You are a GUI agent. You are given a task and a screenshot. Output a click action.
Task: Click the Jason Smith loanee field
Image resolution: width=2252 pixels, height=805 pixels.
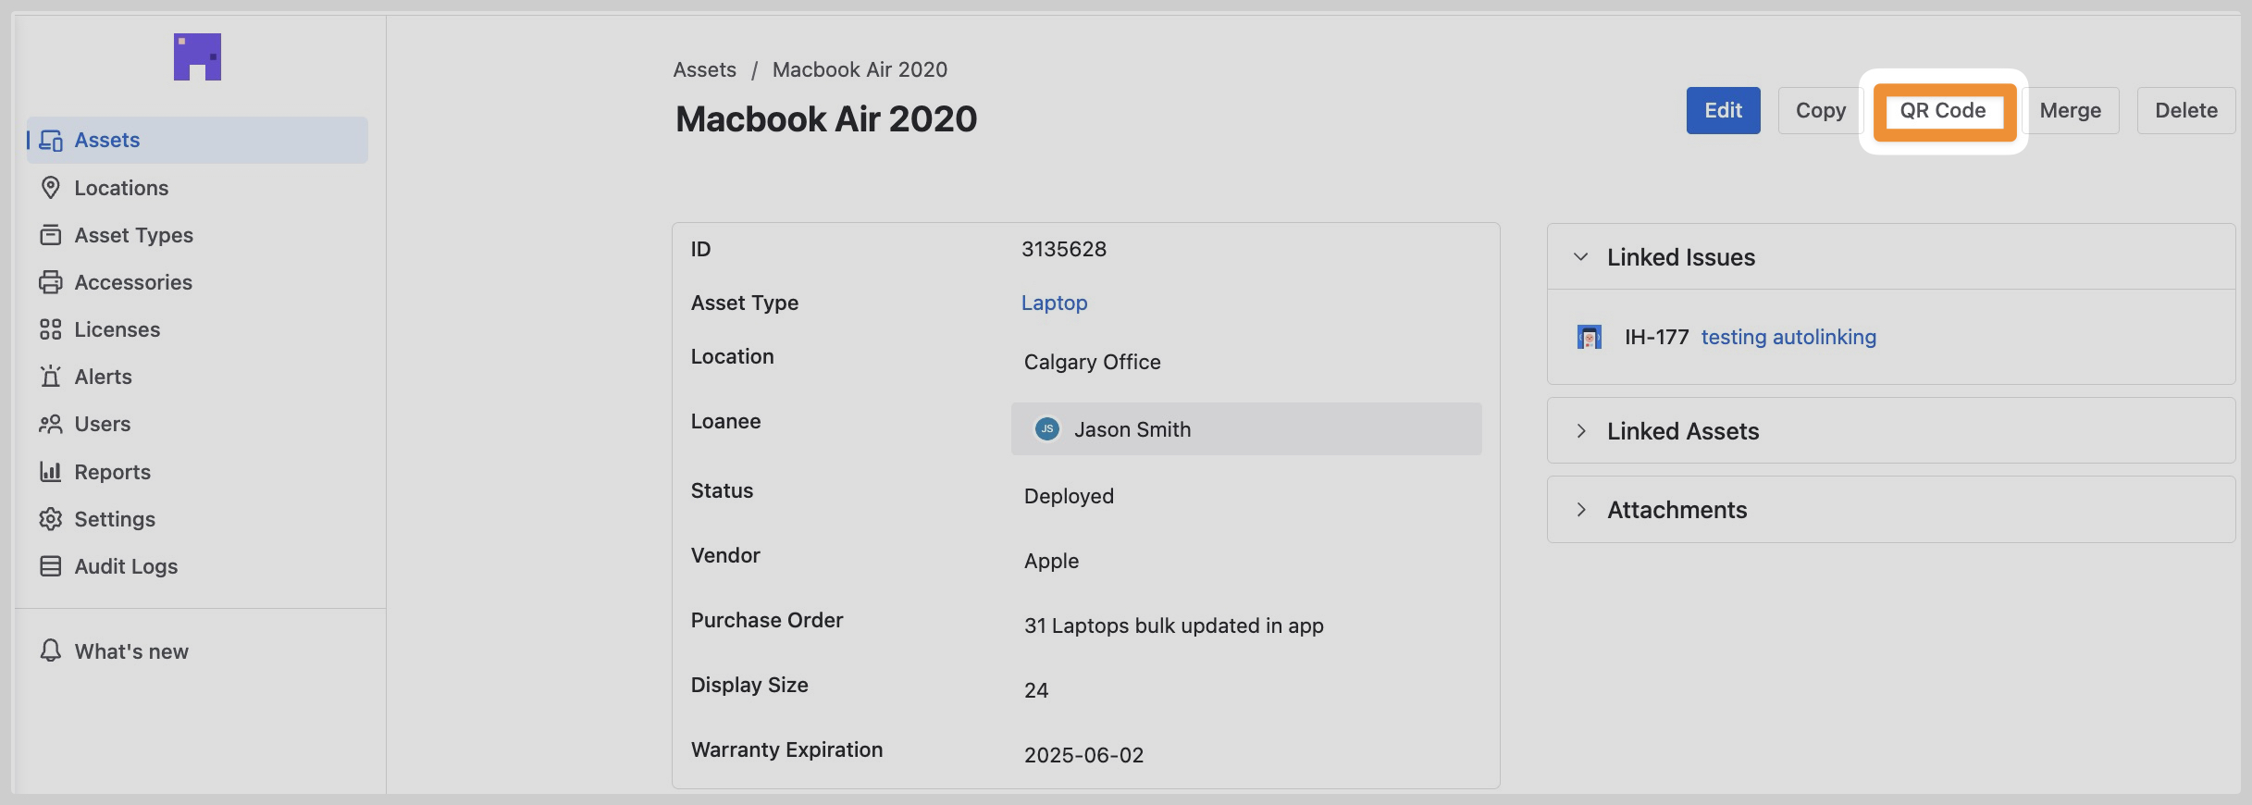(1246, 428)
